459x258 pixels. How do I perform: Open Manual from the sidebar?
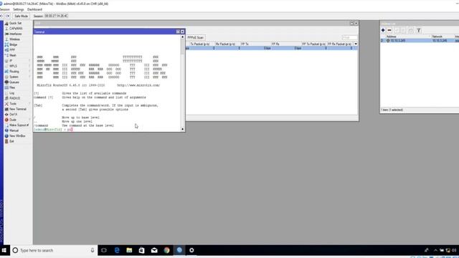(x=14, y=130)
